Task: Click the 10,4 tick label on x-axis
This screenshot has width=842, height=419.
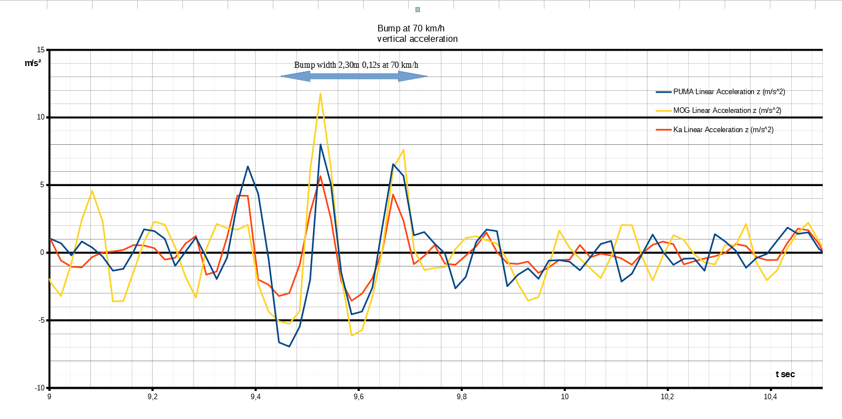Action: point(770,396)
